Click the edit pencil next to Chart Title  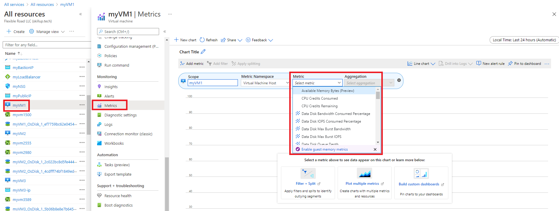(x=203, y=52)
